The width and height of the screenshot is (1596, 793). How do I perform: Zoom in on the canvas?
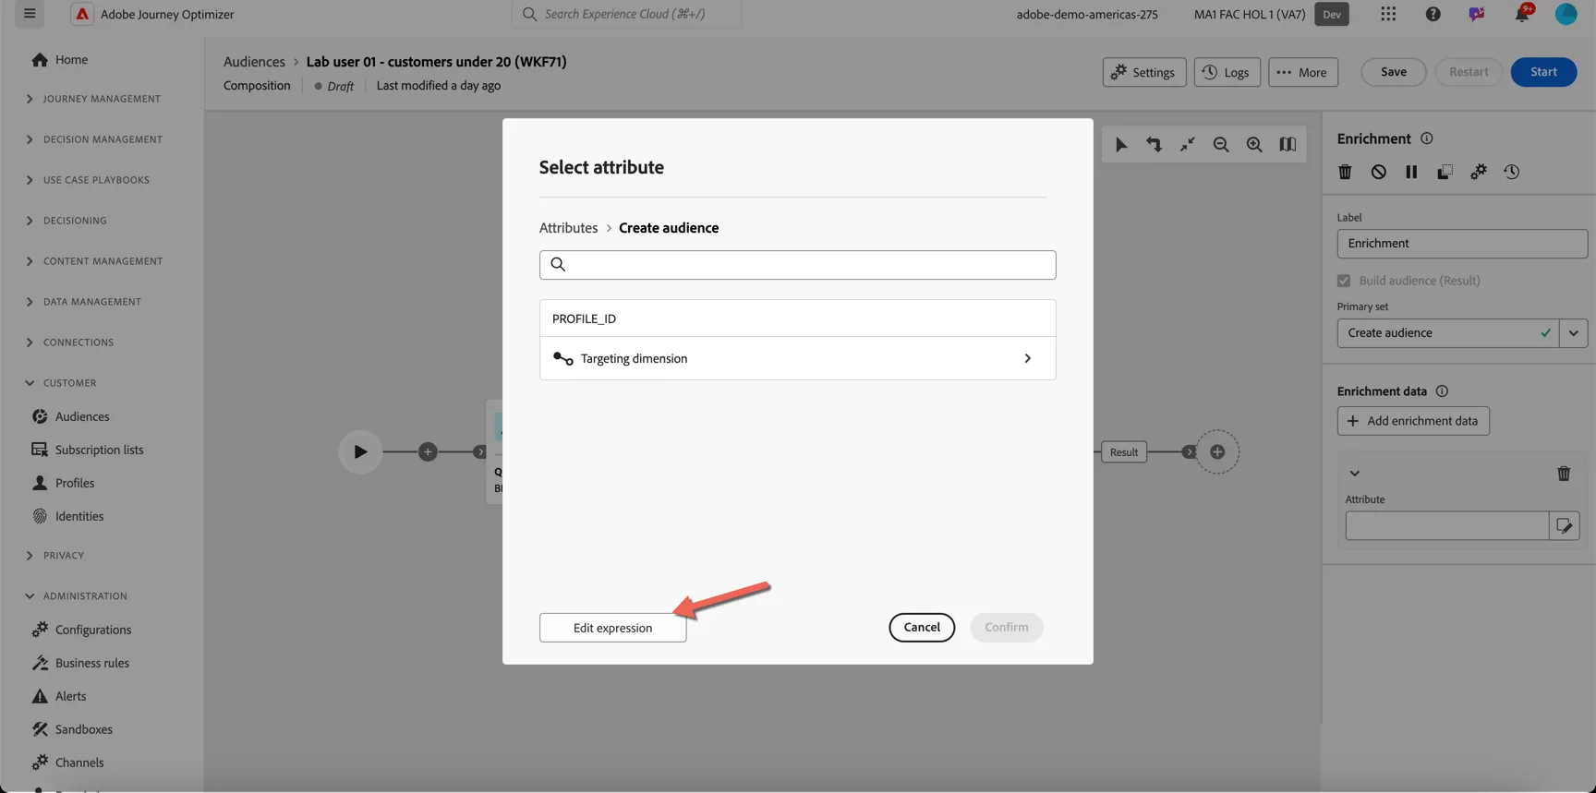pyautogui.click(x=1253, y=144)
